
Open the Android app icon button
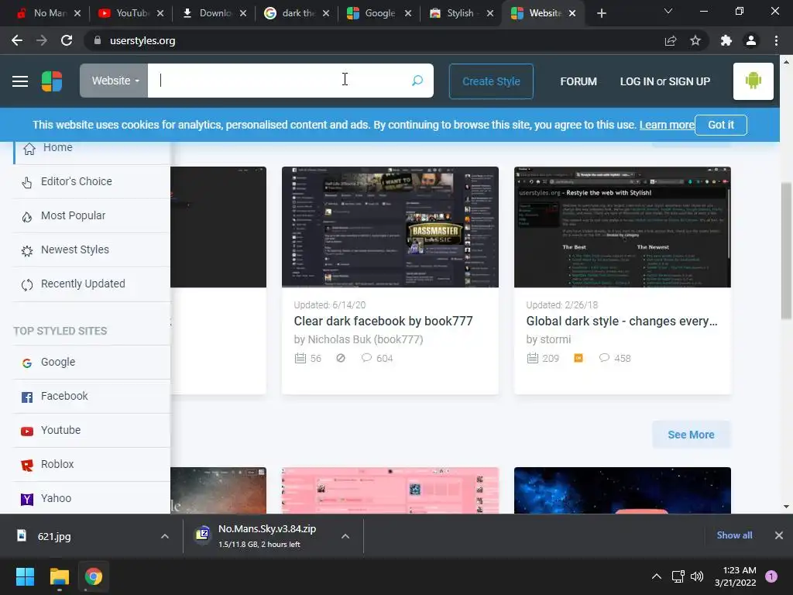(x=753, y=81)
